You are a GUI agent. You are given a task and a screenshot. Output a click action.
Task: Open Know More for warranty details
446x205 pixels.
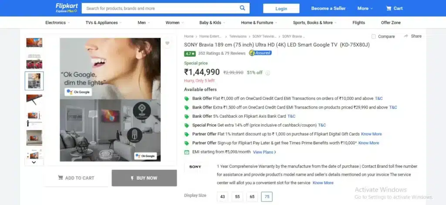323,183
